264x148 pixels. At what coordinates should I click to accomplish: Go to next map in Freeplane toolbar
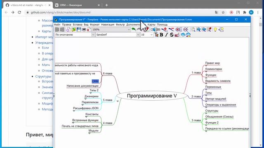62,30
